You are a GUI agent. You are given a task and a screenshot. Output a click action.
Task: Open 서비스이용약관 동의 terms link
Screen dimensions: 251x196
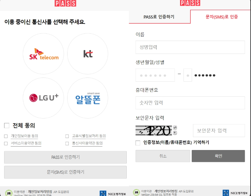click(26, 143)
